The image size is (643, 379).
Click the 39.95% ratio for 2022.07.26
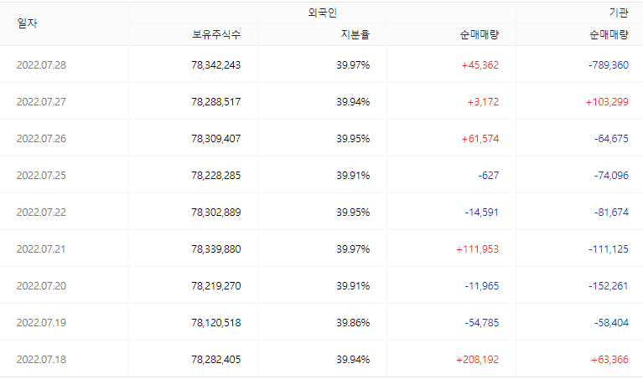click(353, 139)
